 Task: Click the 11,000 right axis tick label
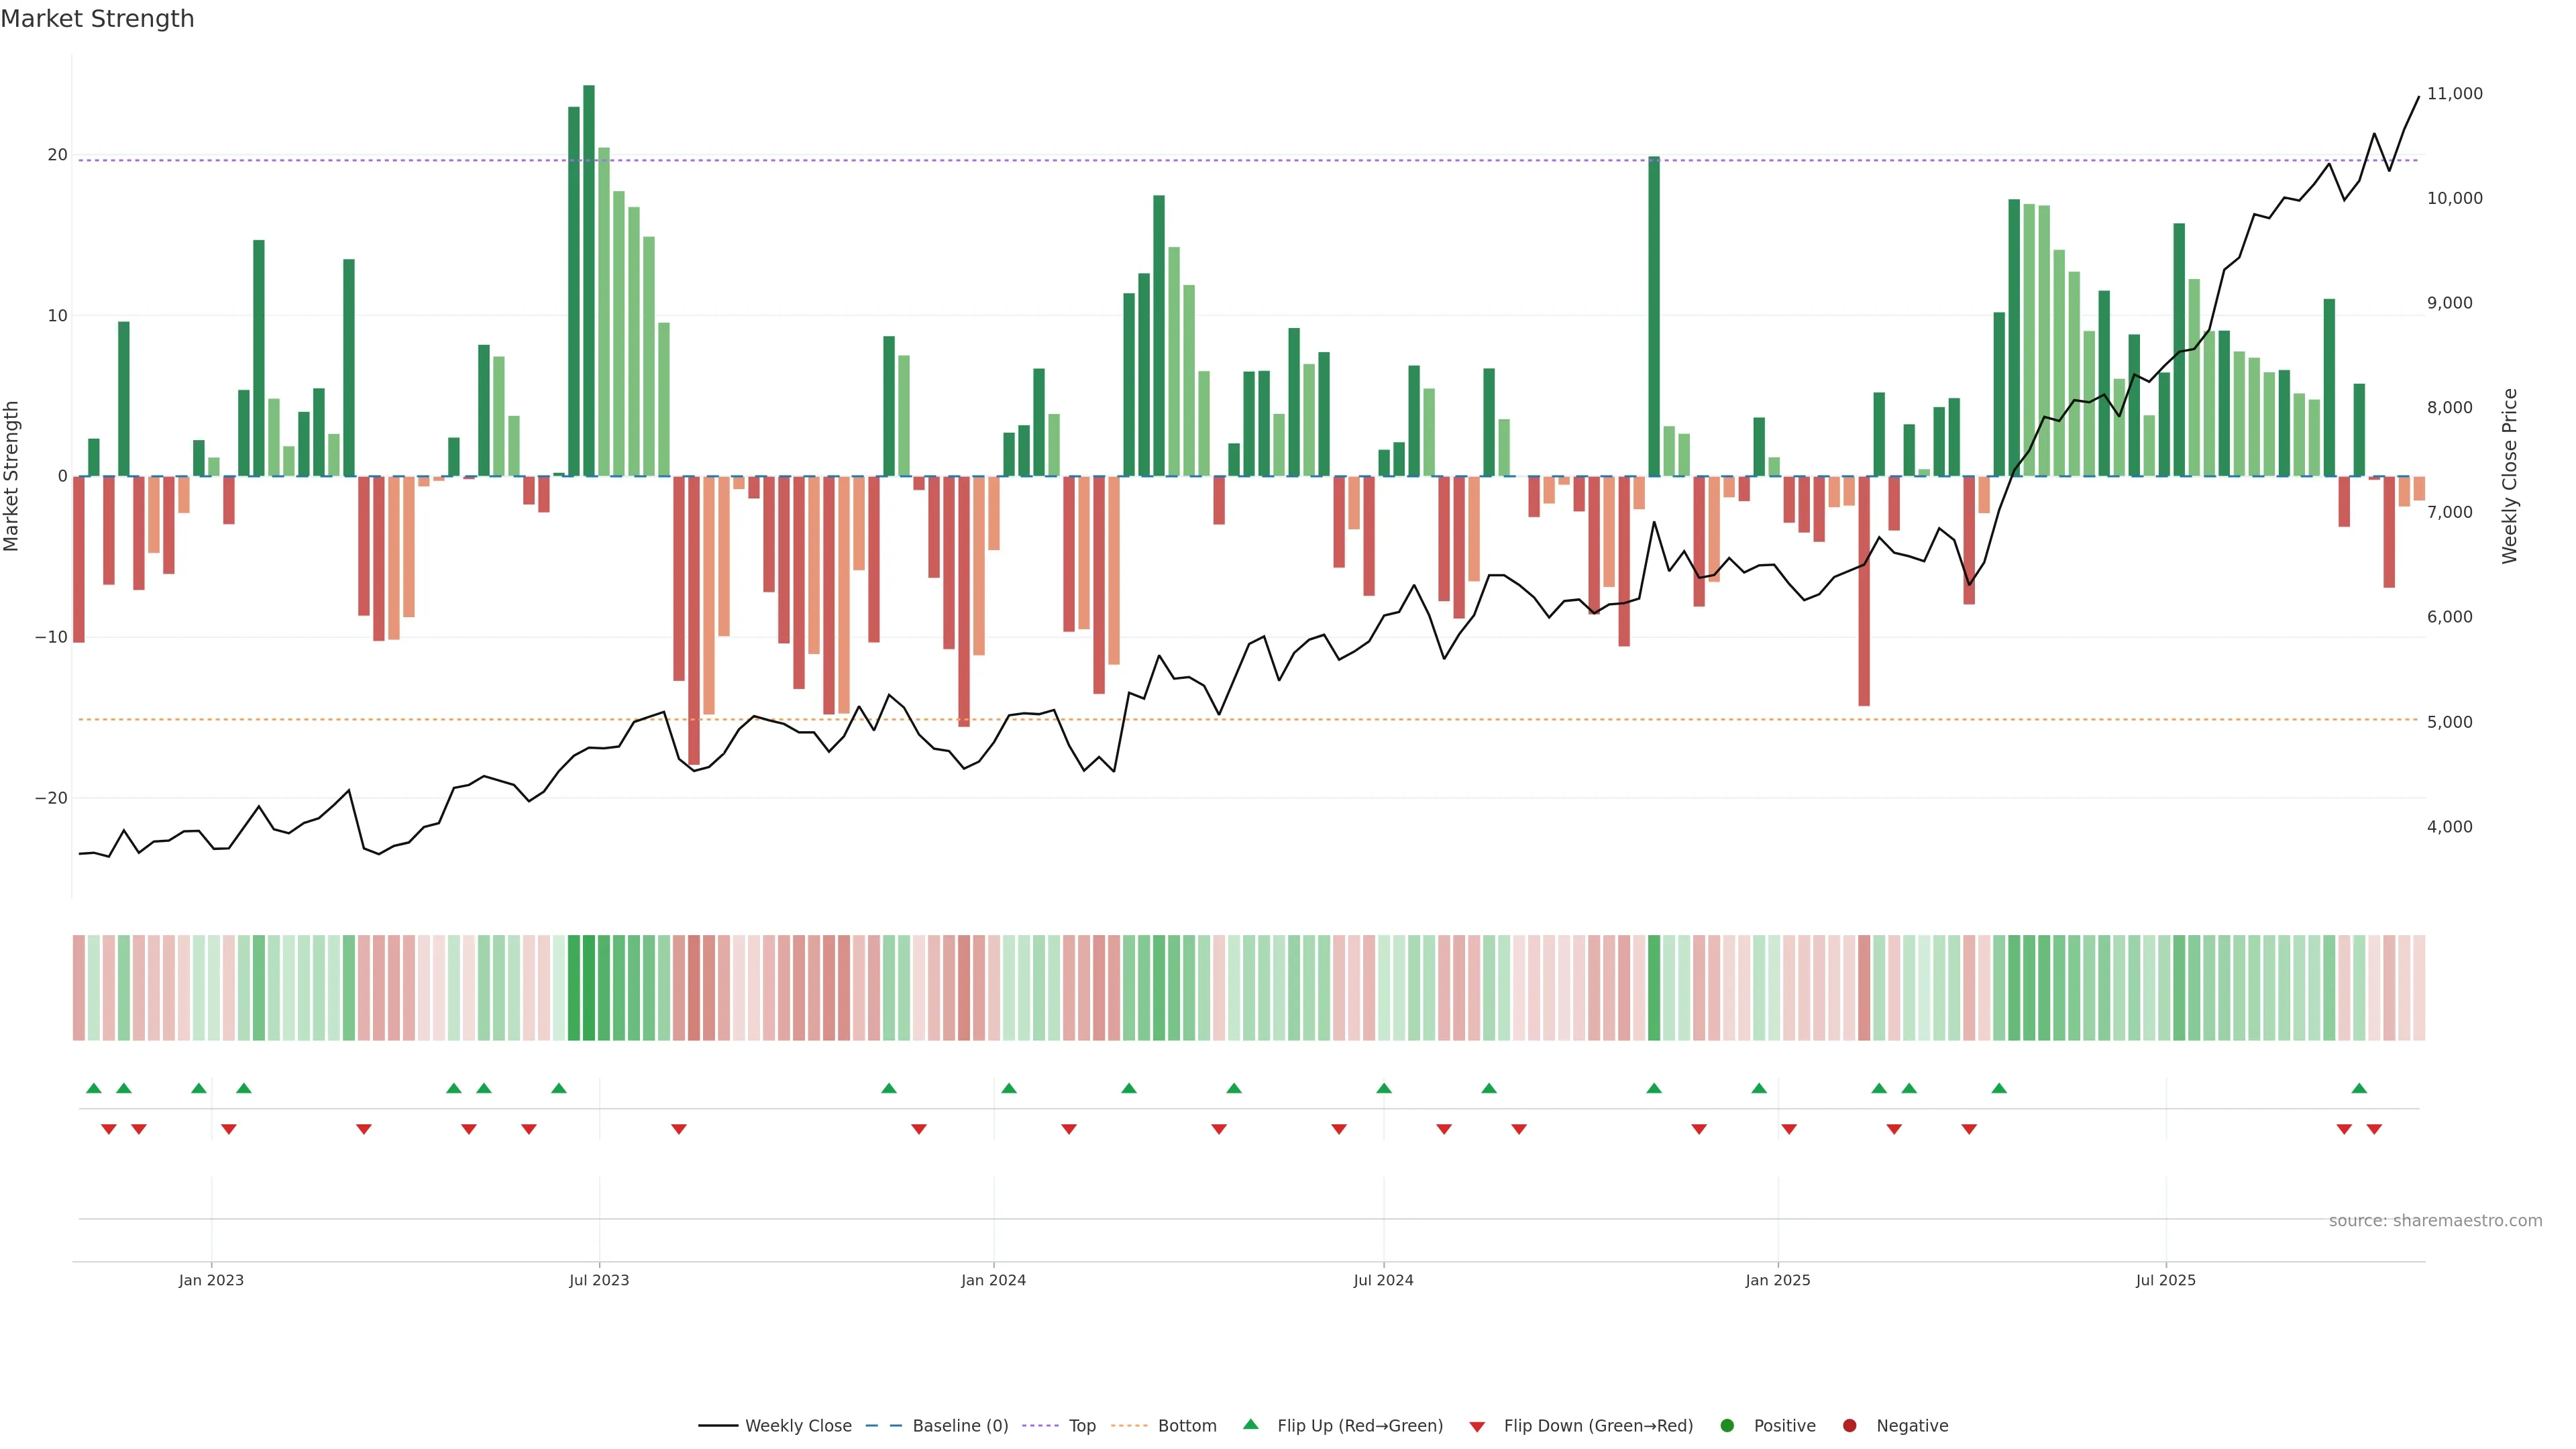pos(2454,94)
